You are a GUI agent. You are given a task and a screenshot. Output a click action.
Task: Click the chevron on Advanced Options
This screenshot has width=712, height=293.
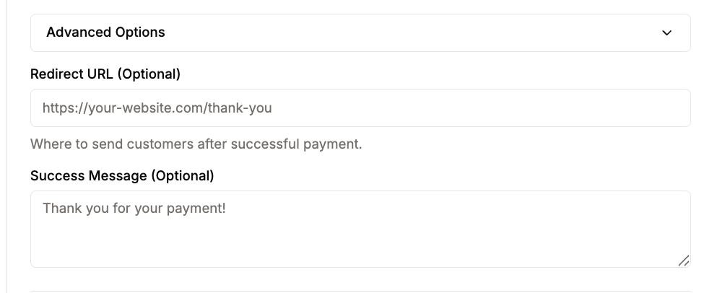[667, 33]
